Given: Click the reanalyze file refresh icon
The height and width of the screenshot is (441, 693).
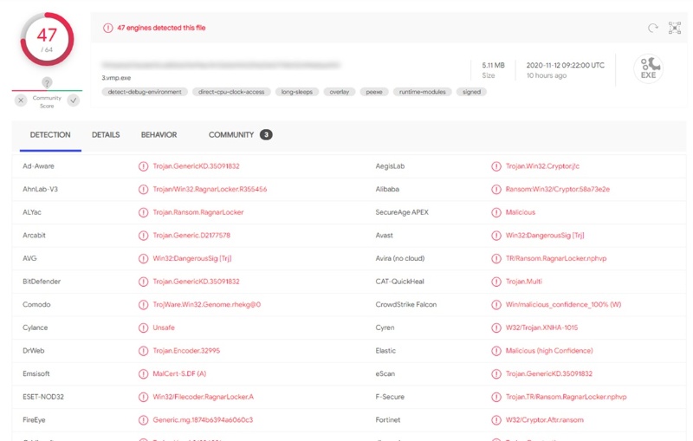Looking at the screenshot, I should pos(653,28).
